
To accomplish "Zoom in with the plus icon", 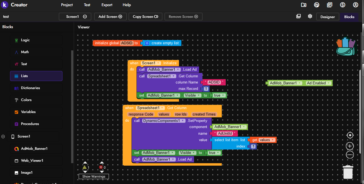I will [350, 146].
